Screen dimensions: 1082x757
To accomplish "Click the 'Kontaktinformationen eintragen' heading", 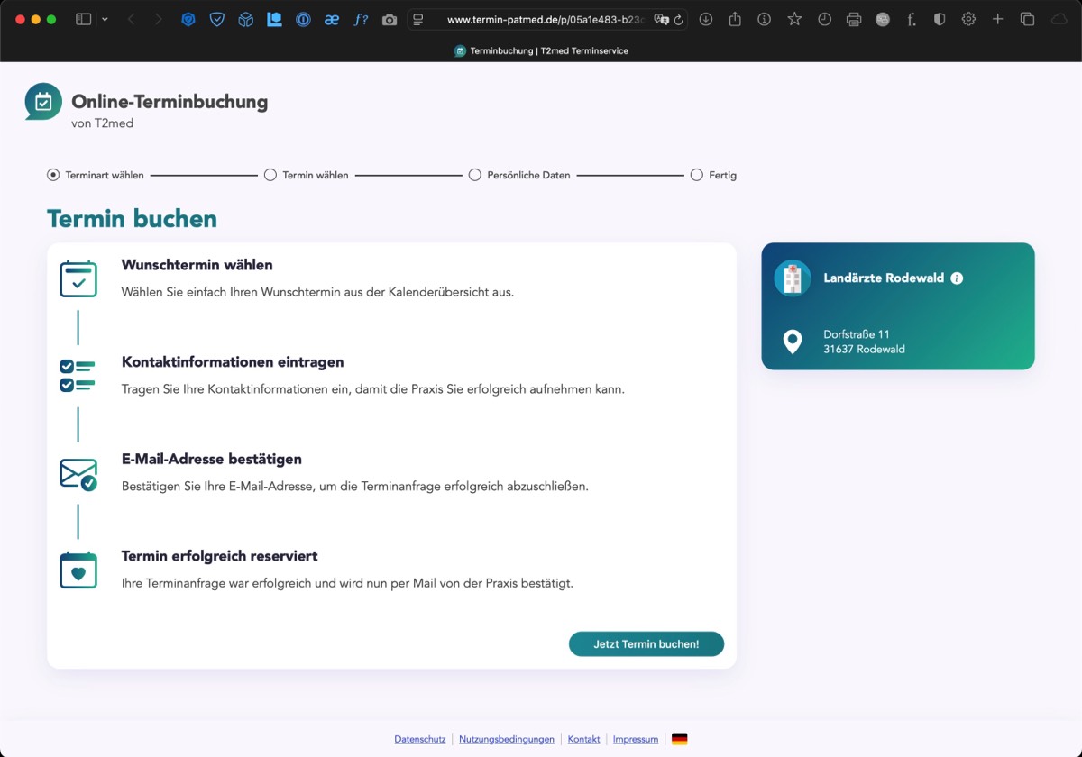I will [x=233, y=362].
